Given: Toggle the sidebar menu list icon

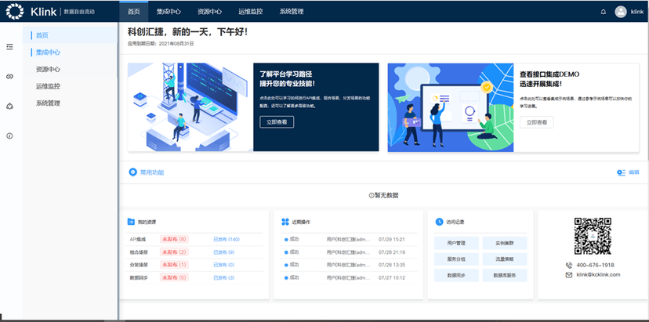Looking at the screenshot, I should click(10, 47).
